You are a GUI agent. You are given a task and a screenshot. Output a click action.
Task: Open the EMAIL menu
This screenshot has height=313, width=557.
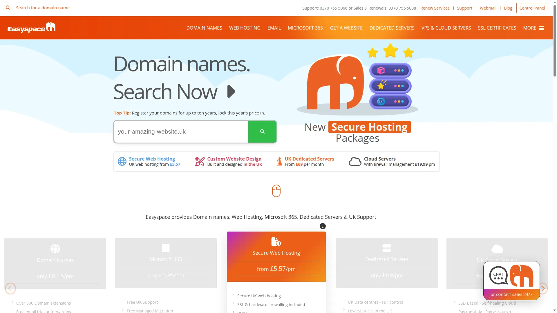point(274,28)
